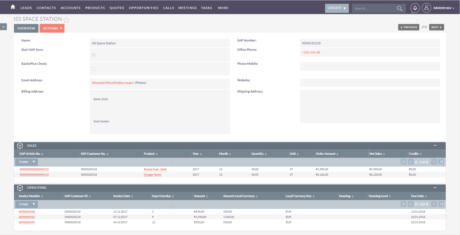Screen dimensions: 460x235
Task: Open the Administrator user avatar icon
Action: point(426,8)
